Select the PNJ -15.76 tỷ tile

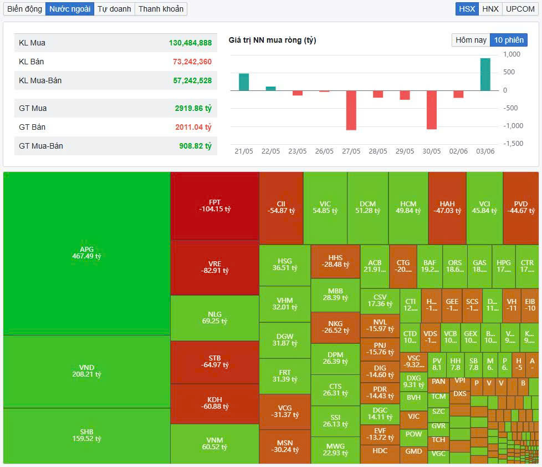click(x=380, y=349)
